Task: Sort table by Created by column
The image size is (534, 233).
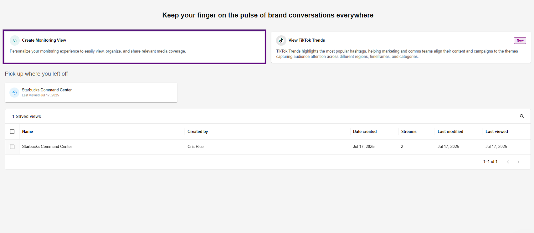Action: coord(198,131)
